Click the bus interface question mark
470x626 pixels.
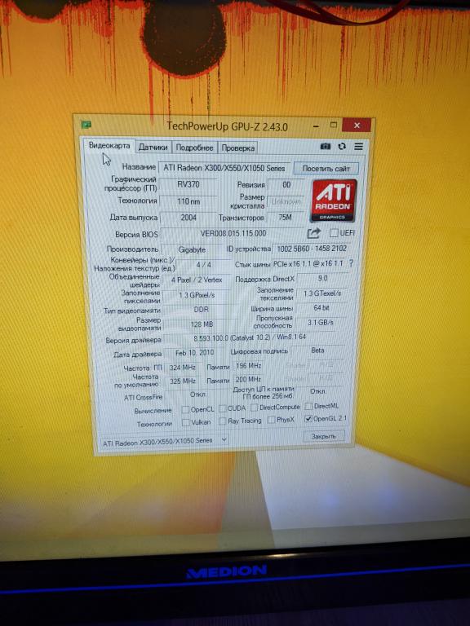[352, 263]
